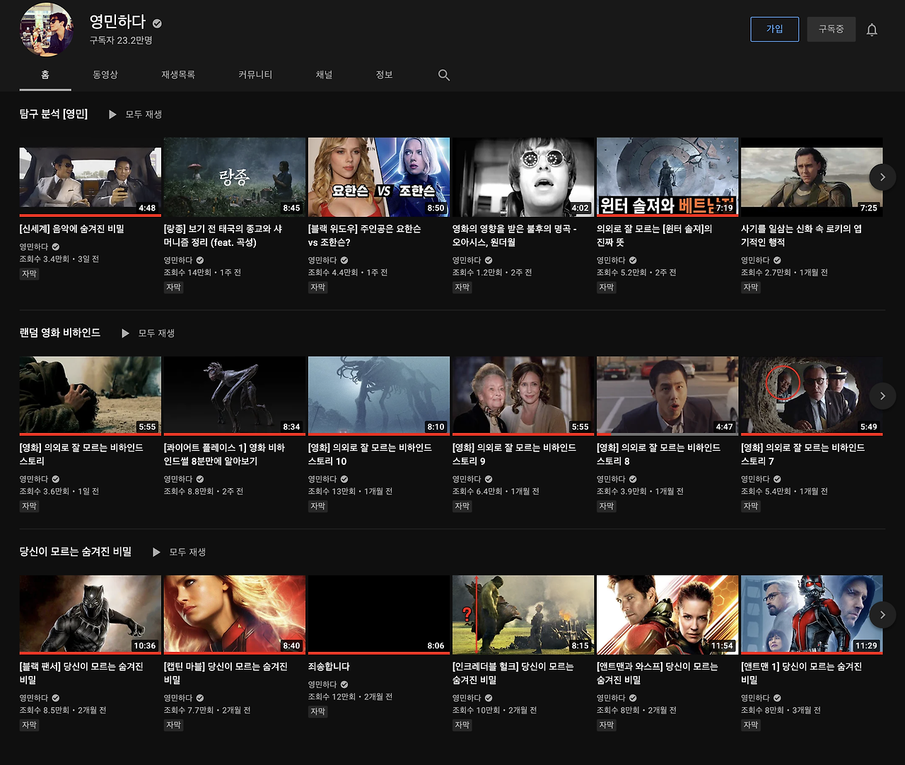Click the play triangle for 탐구 분석 [영민]

point(112,114)
